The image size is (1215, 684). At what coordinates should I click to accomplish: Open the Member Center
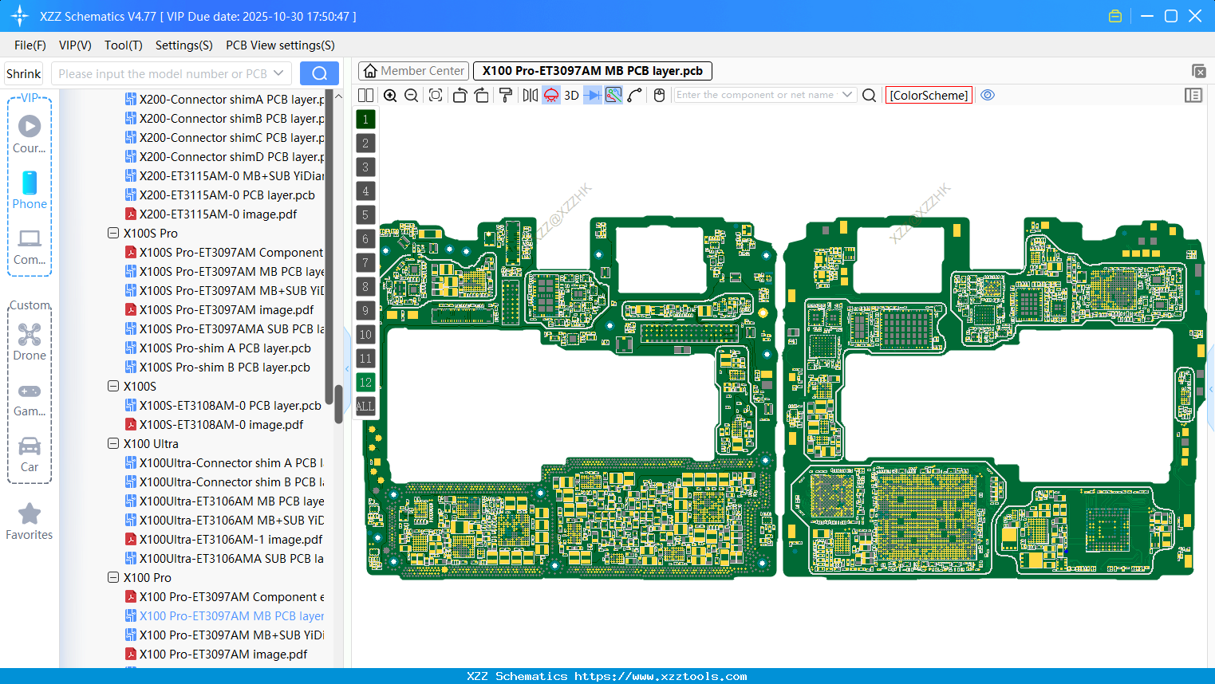tap(412, 70)
